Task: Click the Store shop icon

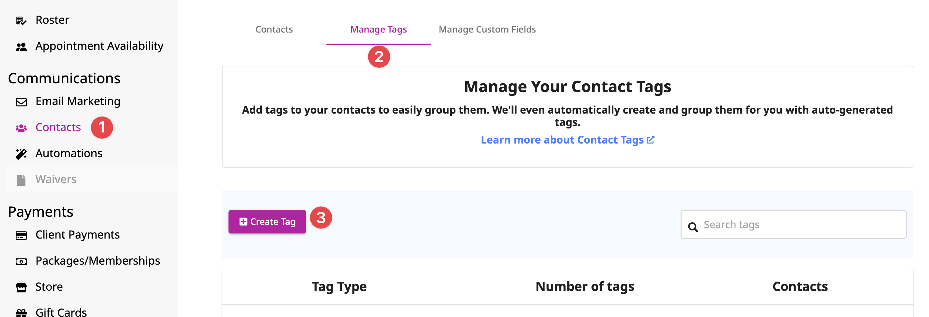Action: point(21,287)
